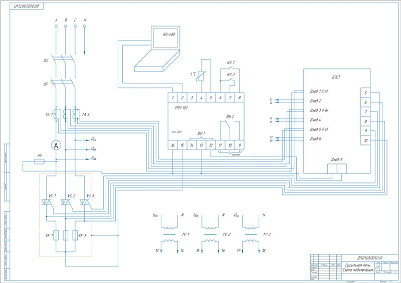
Task: Click the QF breaker label
Action: click(46, 84)
